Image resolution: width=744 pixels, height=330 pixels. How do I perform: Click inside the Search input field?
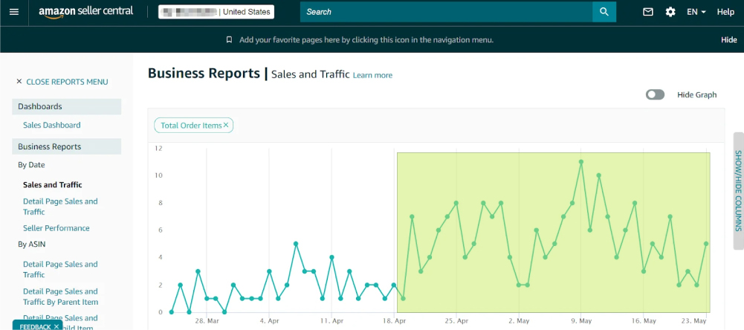coord(446,12)
